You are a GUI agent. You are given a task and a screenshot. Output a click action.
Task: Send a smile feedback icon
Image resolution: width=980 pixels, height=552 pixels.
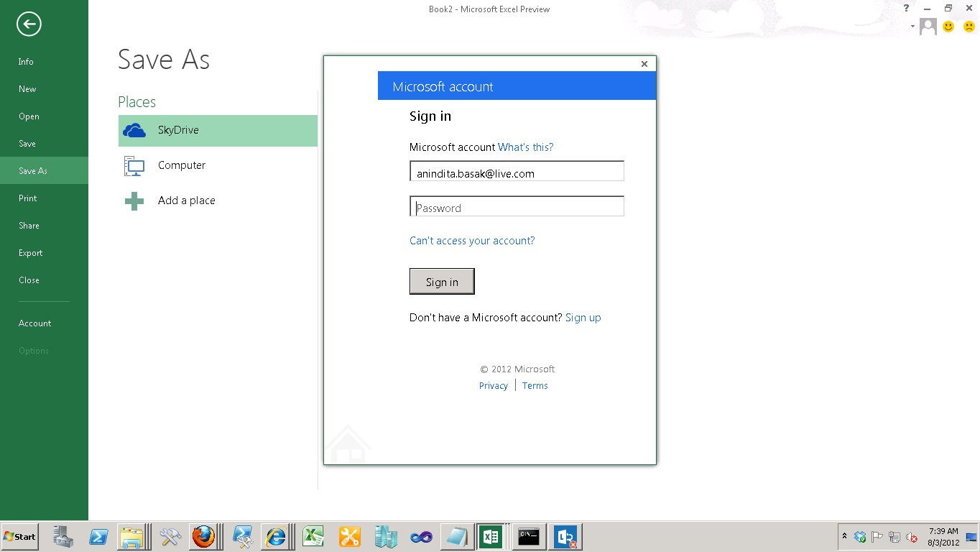pos(948,27)
